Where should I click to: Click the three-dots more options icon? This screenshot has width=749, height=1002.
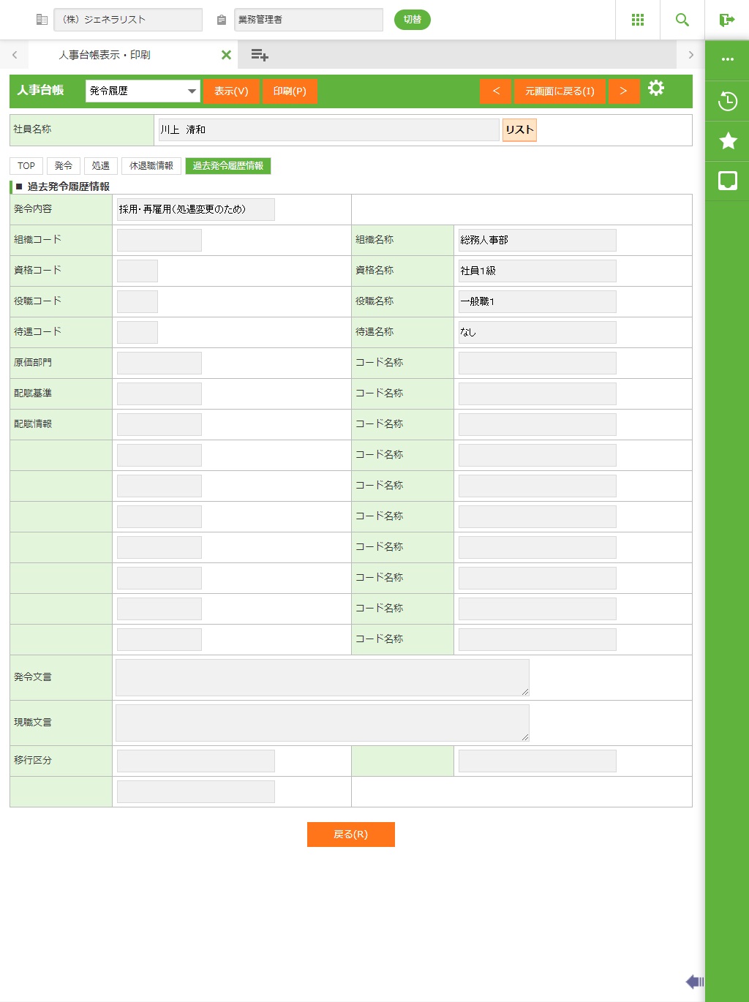pyautogui.click(x=727, y=59)
